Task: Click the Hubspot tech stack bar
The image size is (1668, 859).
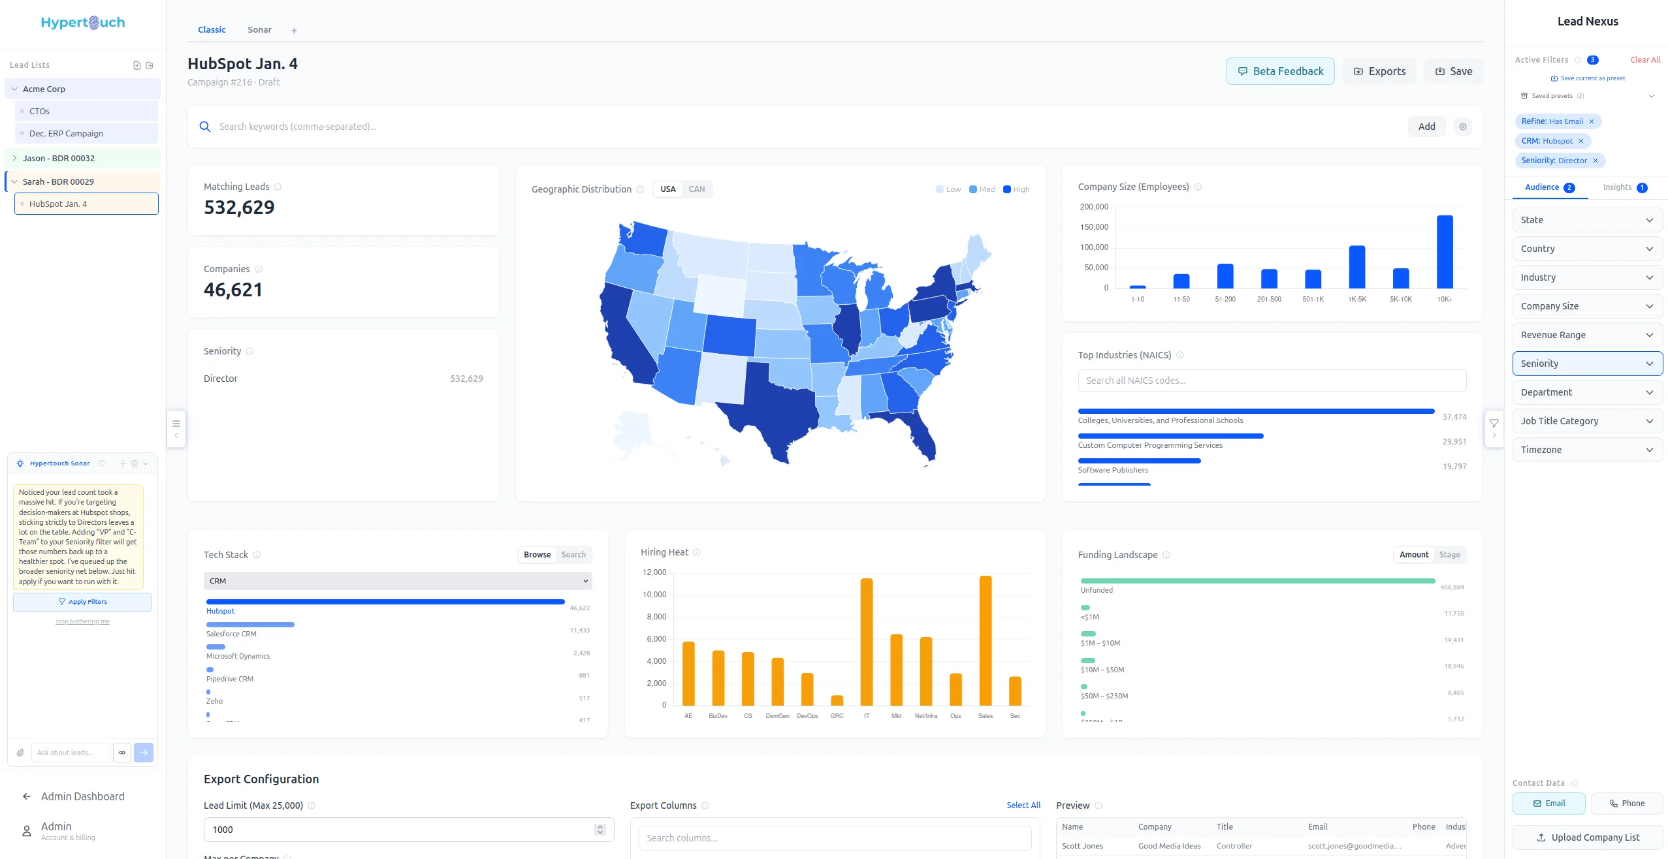Action: [385, 602]
